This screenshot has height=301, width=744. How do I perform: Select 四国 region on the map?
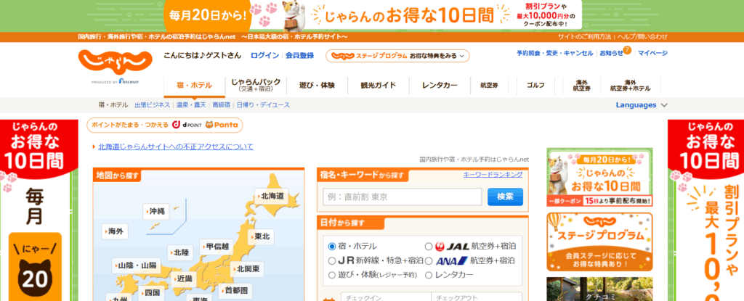151,292
